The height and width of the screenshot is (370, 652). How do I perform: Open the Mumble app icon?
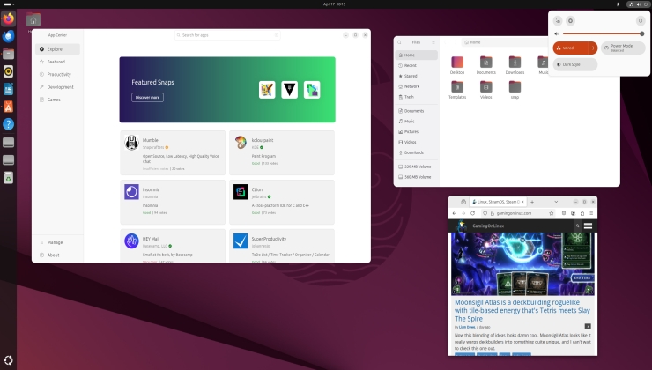coord(131,144)
